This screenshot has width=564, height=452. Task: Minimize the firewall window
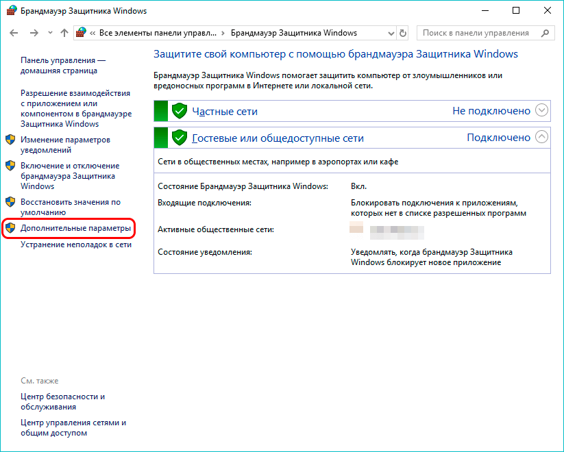click(x=485, y=11)
